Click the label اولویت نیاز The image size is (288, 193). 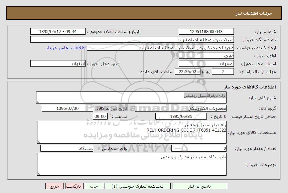coord(265,56)
